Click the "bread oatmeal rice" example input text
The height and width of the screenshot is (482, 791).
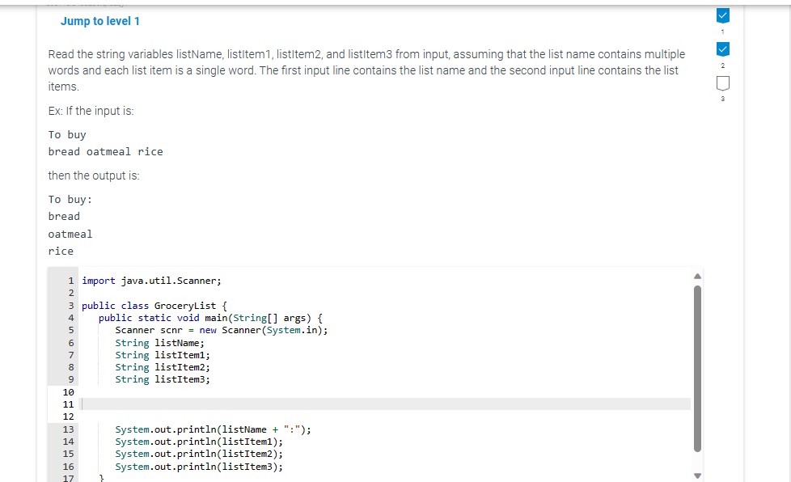(x=106, y=151)
